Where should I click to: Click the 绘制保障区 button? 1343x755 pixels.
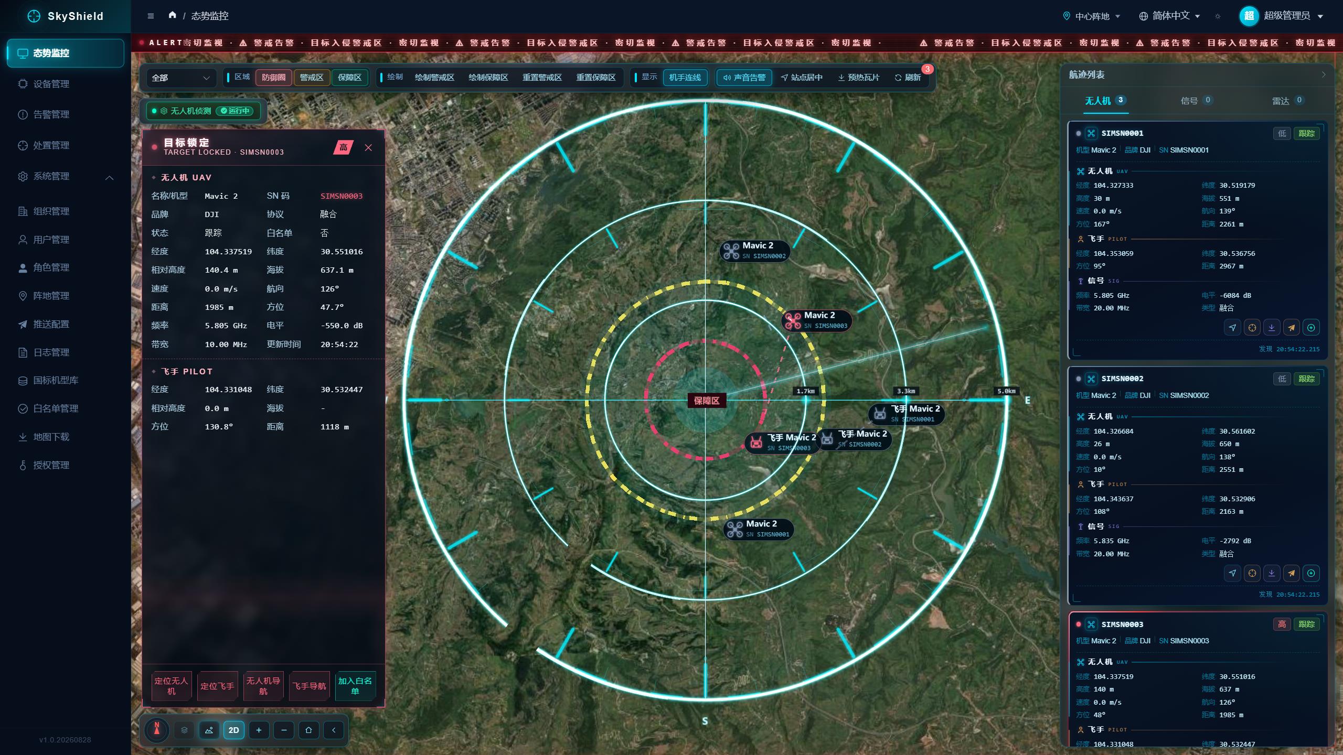tap(488, 78)
